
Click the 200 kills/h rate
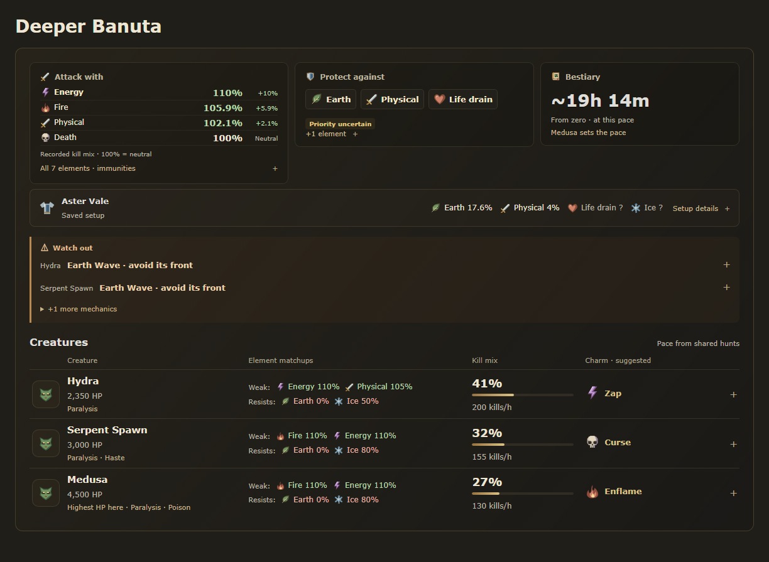click(x=492, y=408)
